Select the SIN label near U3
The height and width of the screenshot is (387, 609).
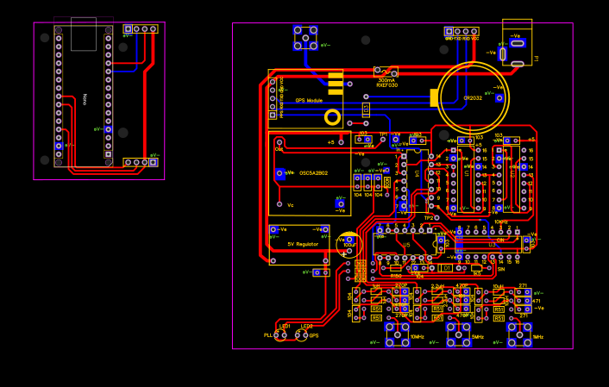(501, 270)
